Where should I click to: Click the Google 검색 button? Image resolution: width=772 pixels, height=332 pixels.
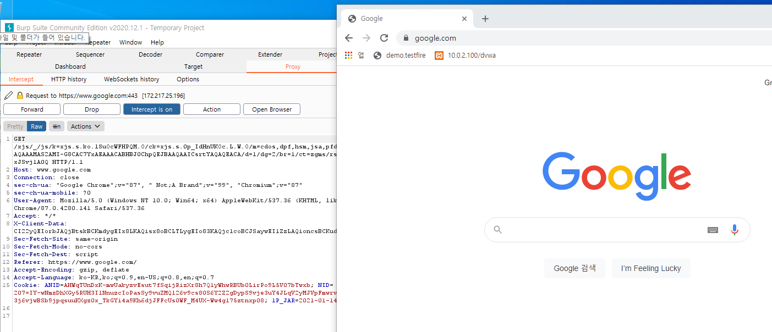pyautogui.click(x=575, y=268)
